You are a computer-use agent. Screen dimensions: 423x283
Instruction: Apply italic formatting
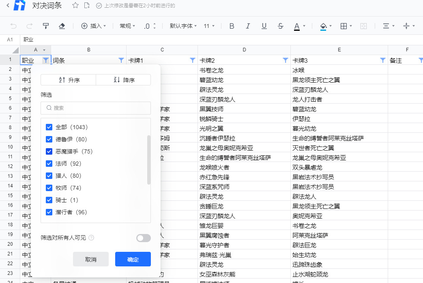(x=248, y=26)
